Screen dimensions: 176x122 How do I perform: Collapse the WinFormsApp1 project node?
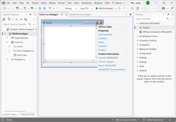pyautogui.click(x=5, y=34)
